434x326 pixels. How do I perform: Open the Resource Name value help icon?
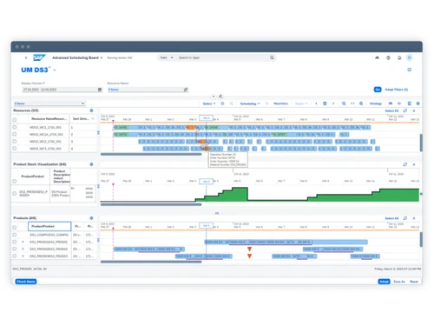pyautogui.click(x=186, y=90)
